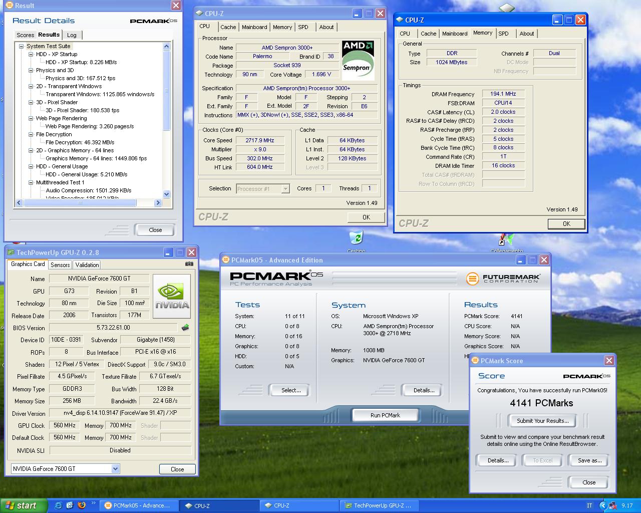The width and height of the screenshot is (641, 513).
Task: Click the system tray arrow icon
Action: click(x=603, y=506)
